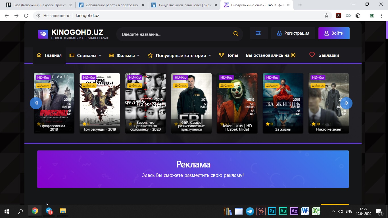
Task: Click the KINOGOHD.UZ site title link
Action: click(x=77, y=32)
